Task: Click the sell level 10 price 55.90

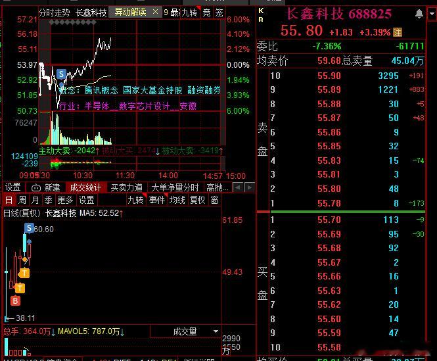Action: [x=329, y=76]
